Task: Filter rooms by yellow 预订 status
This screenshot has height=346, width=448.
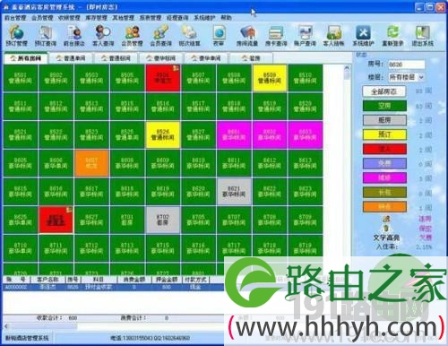Action: [x=384, y=134]
